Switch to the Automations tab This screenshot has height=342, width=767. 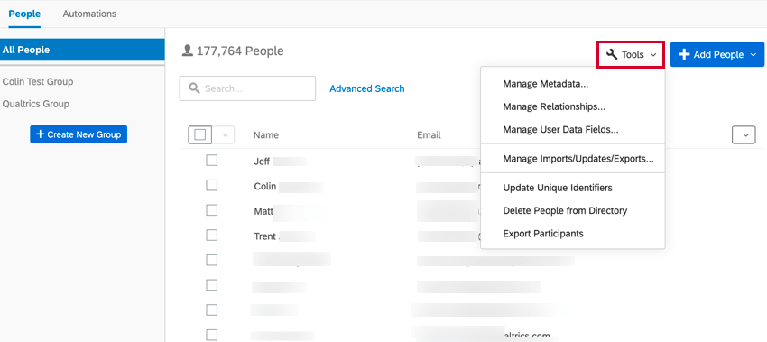tap(89, 14)
